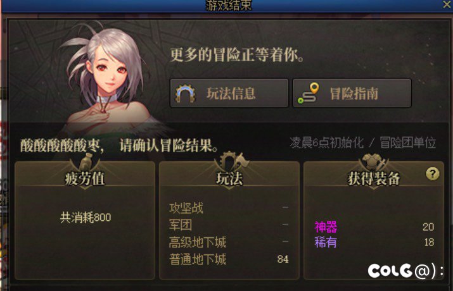The height and width of the screenshot is (291, 453).
Task: Open the 玩法信息 button
Action: point(229,93)
